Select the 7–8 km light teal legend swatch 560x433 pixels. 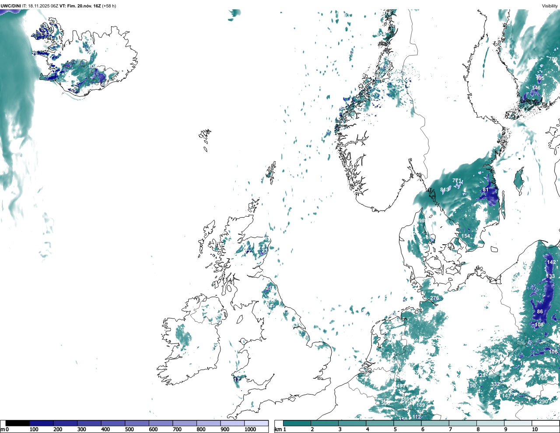[463, 423]
